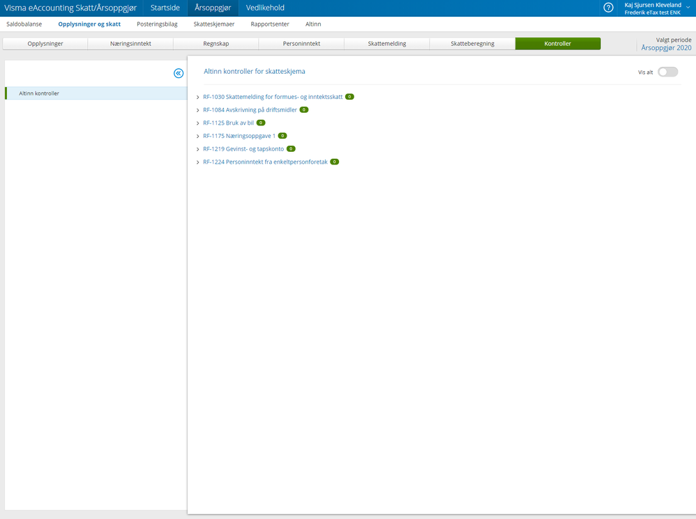This screenshot has width=696, height=519.
Task: Open RF-1175 Næringsoppgave 1
Action: [239, 136]
